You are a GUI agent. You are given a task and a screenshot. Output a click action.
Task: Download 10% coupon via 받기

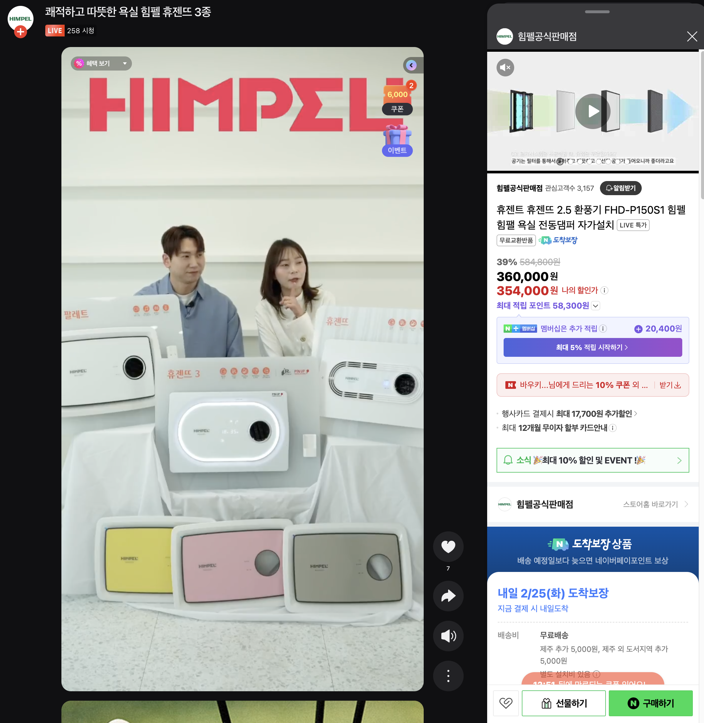[x=670, y=385]
